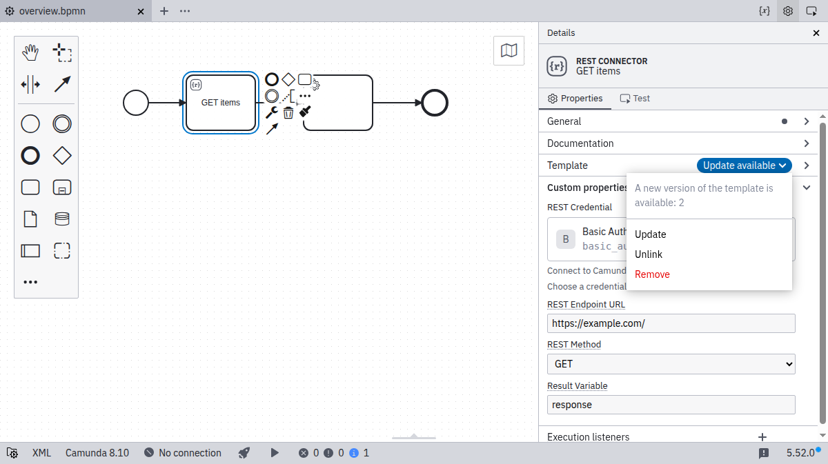Viewport: 828px width, 464px height.
Task: Open the Properties tab
Action: tap(575, 99)
